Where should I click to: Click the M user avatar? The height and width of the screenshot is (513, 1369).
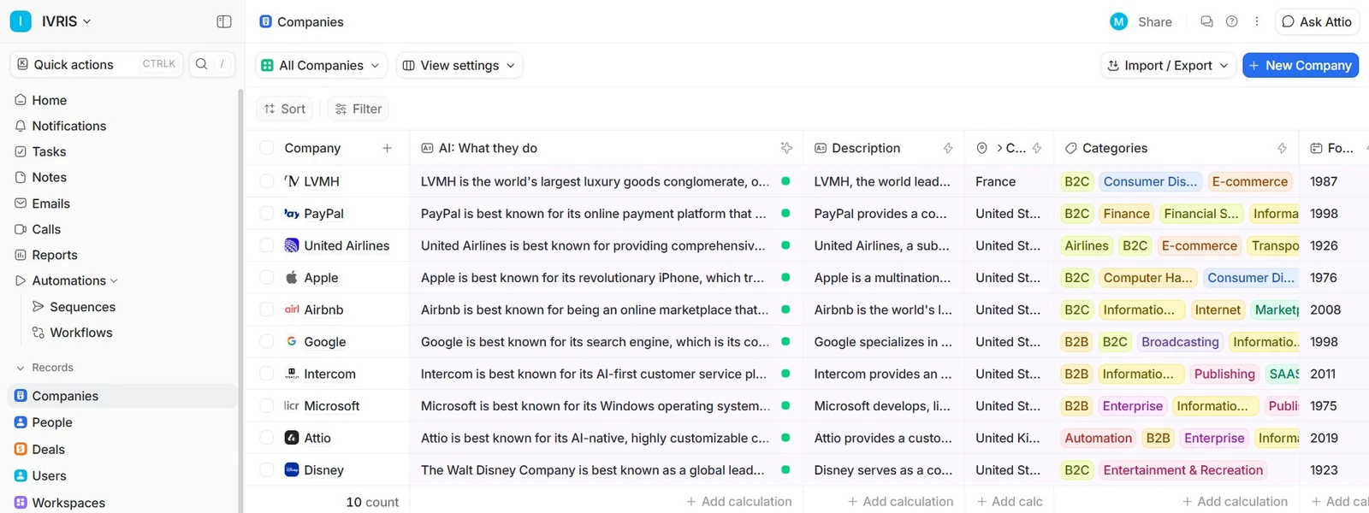tap(1118, 21)
